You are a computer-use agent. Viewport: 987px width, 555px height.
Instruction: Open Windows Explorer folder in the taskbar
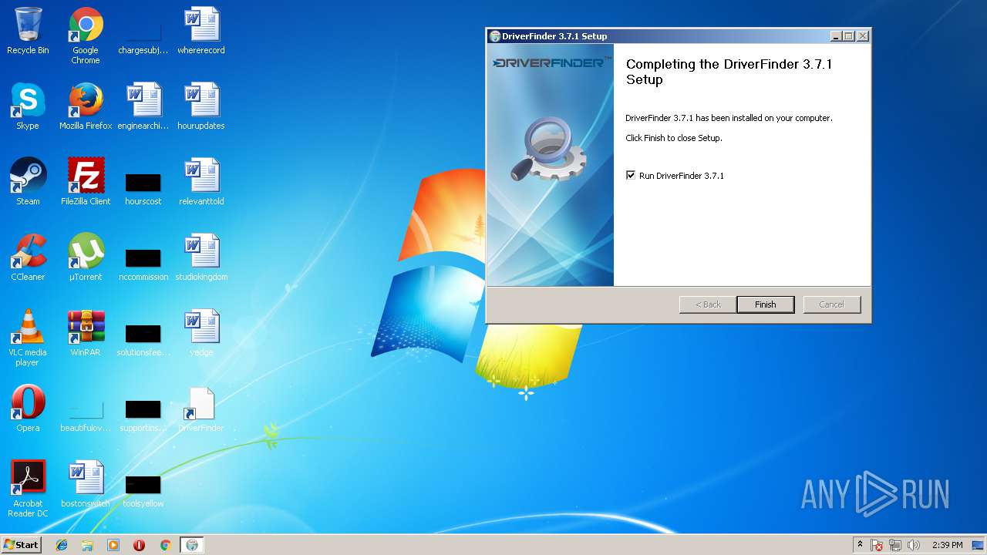click(87, 545)
